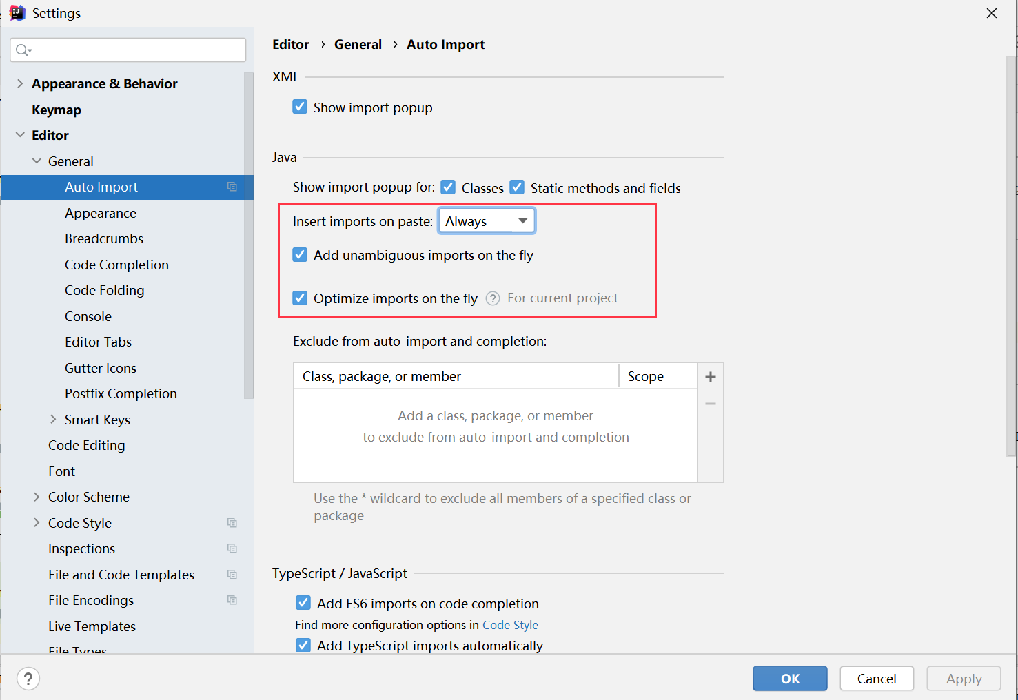This screenshot has width=1018, height=700.
Task: Toggle Add unambiguous imports on the fly
Action: (x=300, y=254)
